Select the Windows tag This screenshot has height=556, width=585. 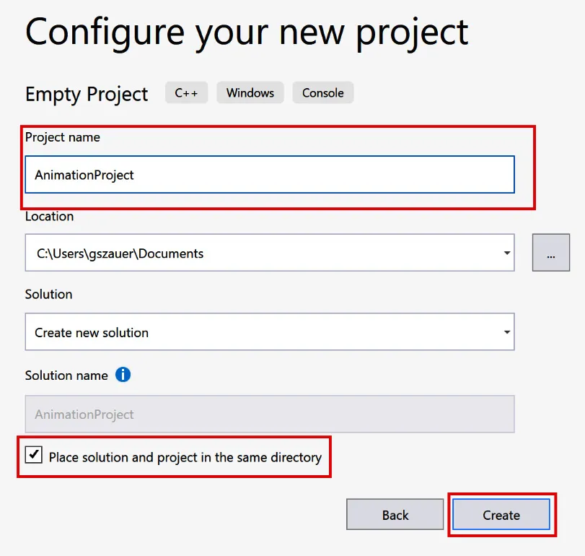click(250, 92)
